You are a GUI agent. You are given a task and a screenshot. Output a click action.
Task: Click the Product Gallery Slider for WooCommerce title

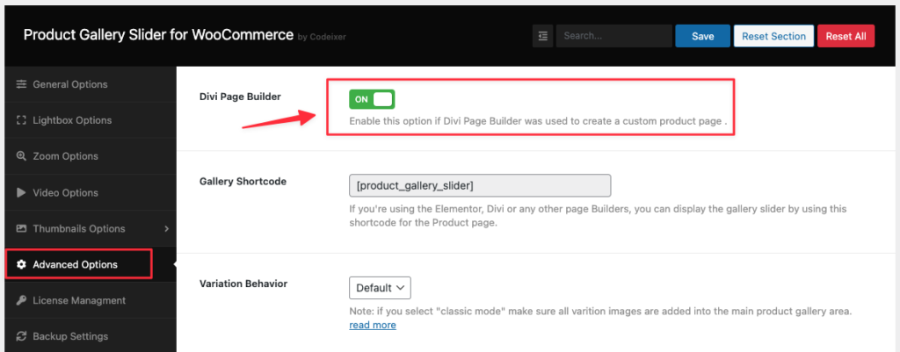(x=158, y=34)
